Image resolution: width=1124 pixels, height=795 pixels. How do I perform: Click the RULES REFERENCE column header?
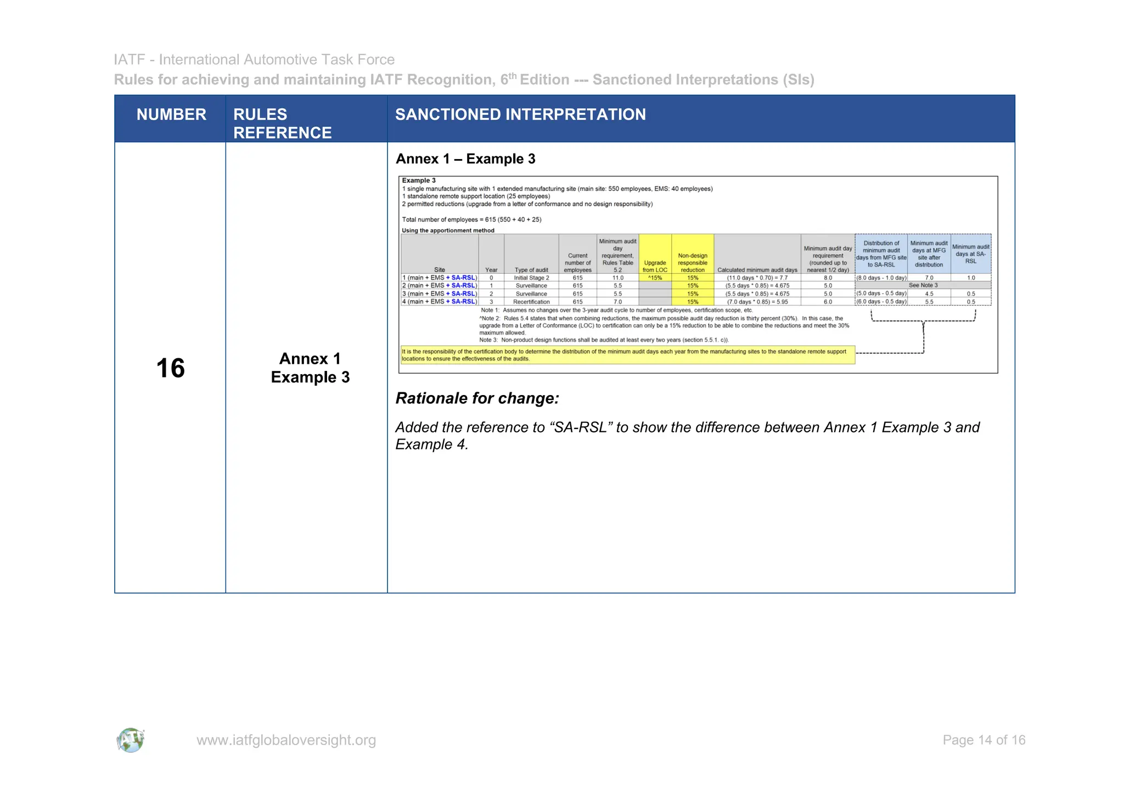tap(282, 123)
